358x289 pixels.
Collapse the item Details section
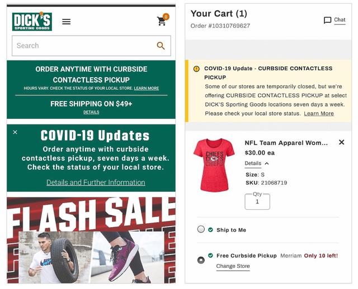[x=257, y=163]
